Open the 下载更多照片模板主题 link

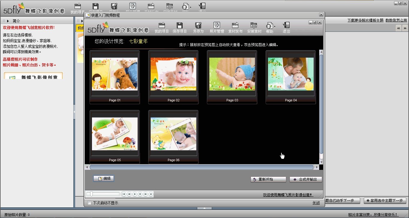tap(365, 20)
